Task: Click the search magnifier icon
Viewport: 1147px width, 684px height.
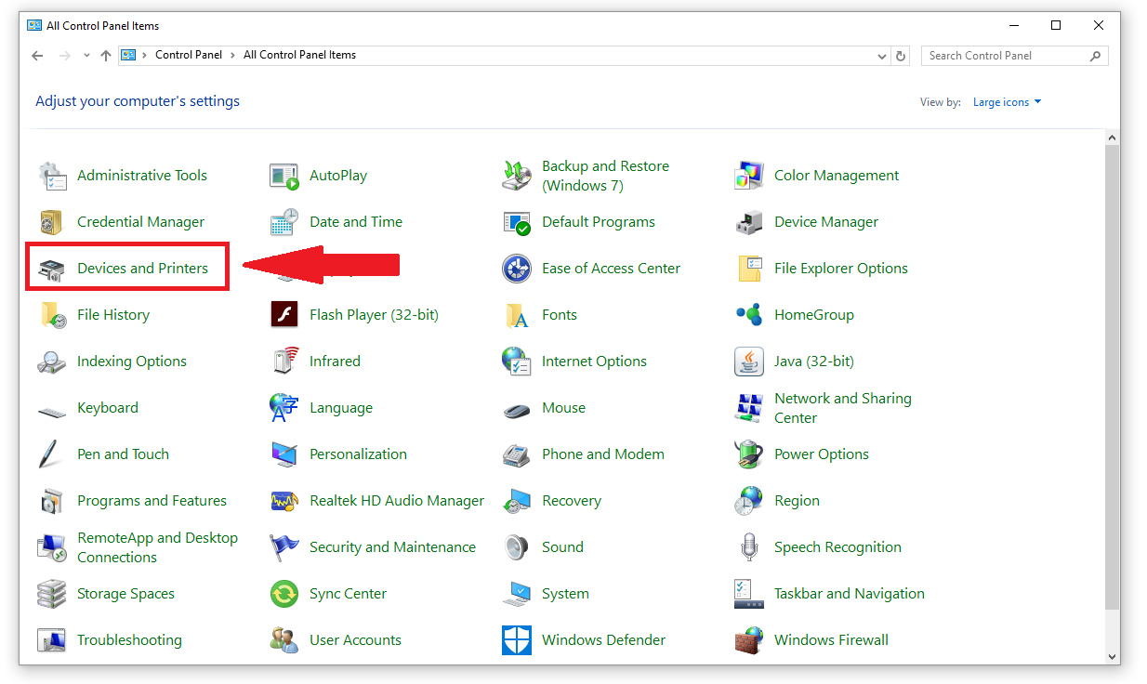Action: click(x=1096, y=56)
